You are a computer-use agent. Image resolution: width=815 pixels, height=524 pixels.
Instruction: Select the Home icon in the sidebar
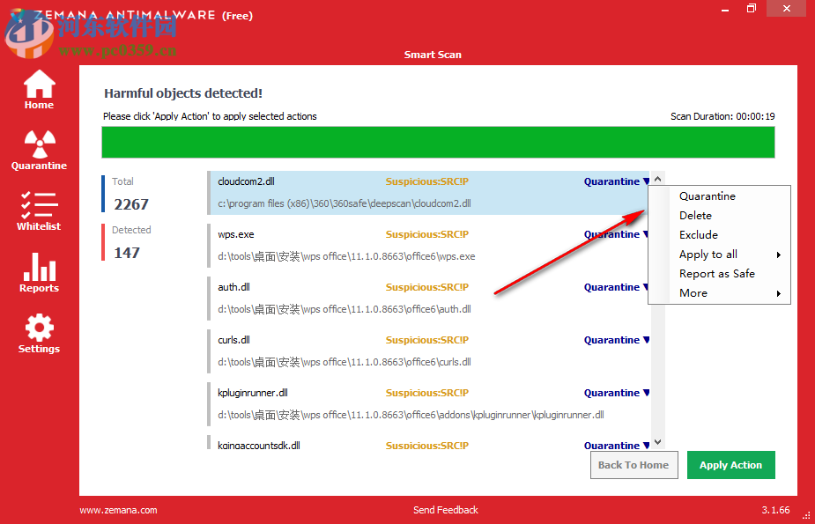pos(38,88)
